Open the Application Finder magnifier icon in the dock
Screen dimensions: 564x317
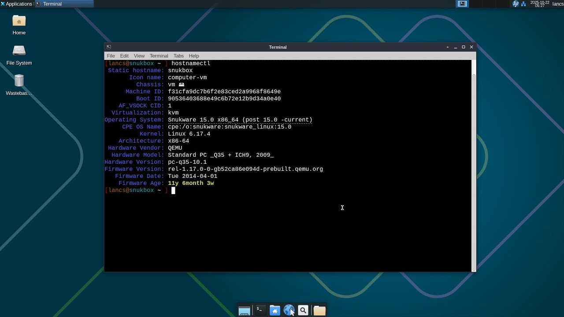(x=303, y=310)
